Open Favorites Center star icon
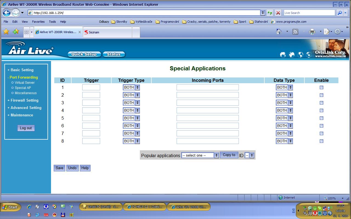The height and width of the screenshot is (219, 351). tap(6, 32)
